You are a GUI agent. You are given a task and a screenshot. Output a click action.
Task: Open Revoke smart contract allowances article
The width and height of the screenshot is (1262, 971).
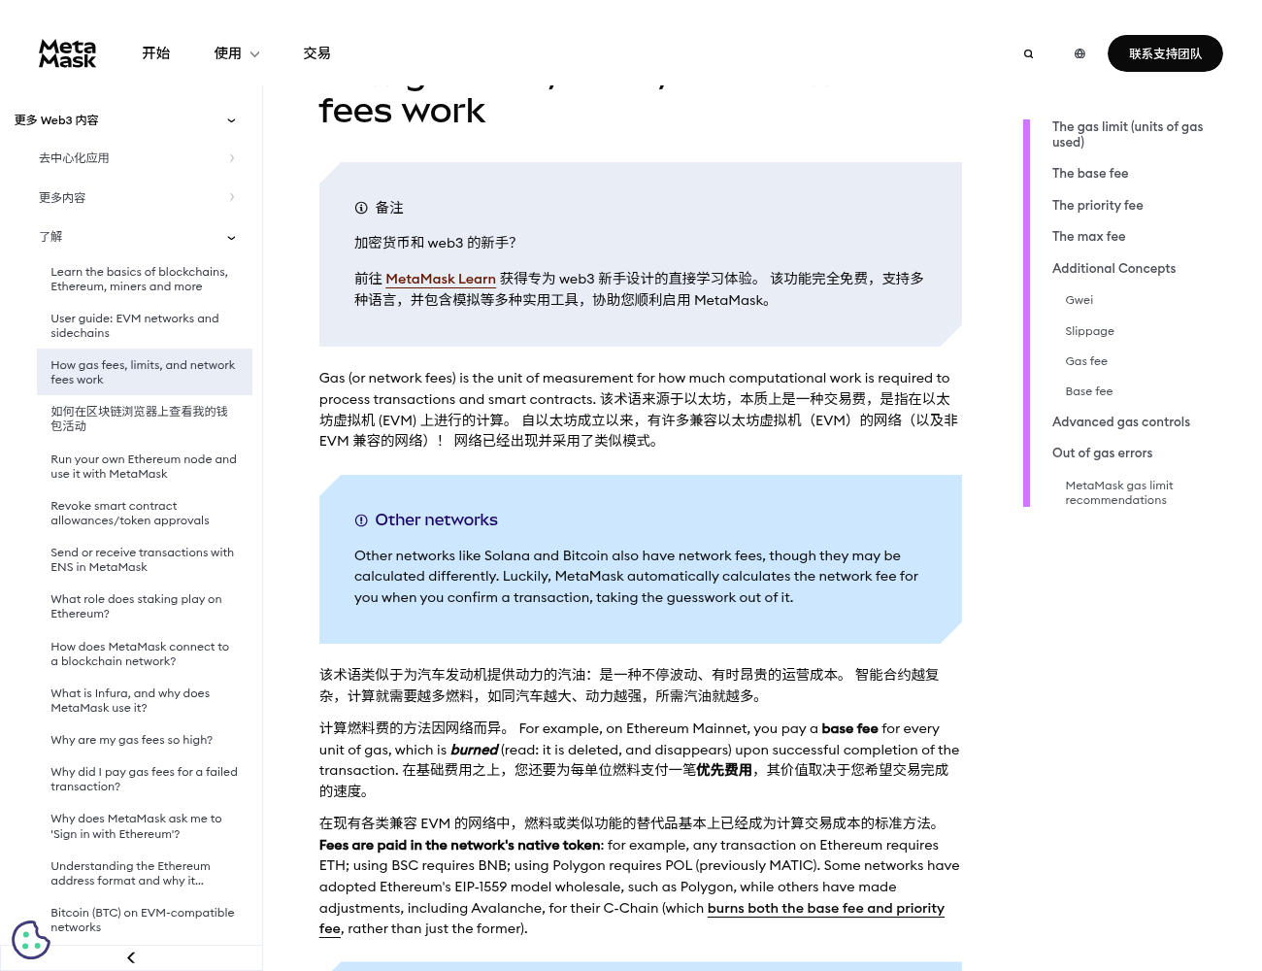(145, 513)
